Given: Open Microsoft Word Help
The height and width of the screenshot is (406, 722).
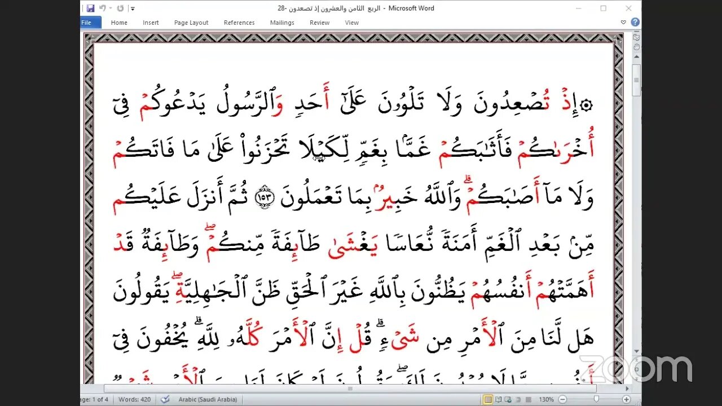Looking at the screenshot, I should click(x=635, y=23).
